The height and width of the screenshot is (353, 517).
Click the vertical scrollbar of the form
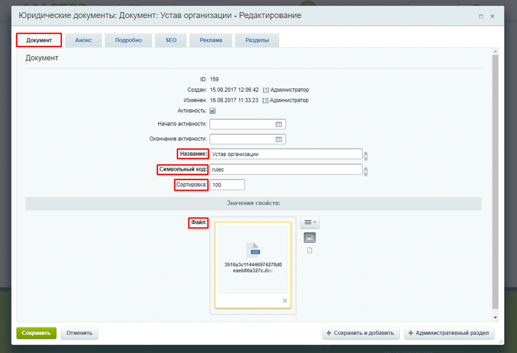(495, 181)
